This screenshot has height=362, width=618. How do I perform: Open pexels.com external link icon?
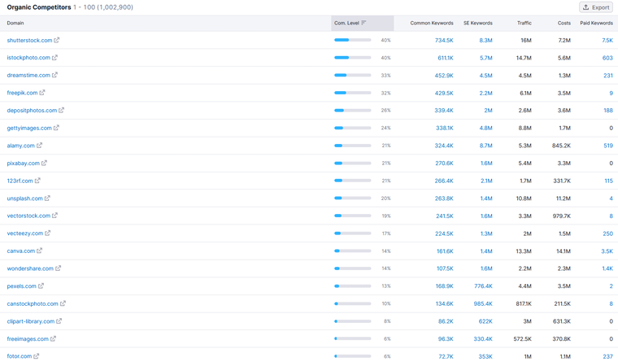tap(41, 286)
